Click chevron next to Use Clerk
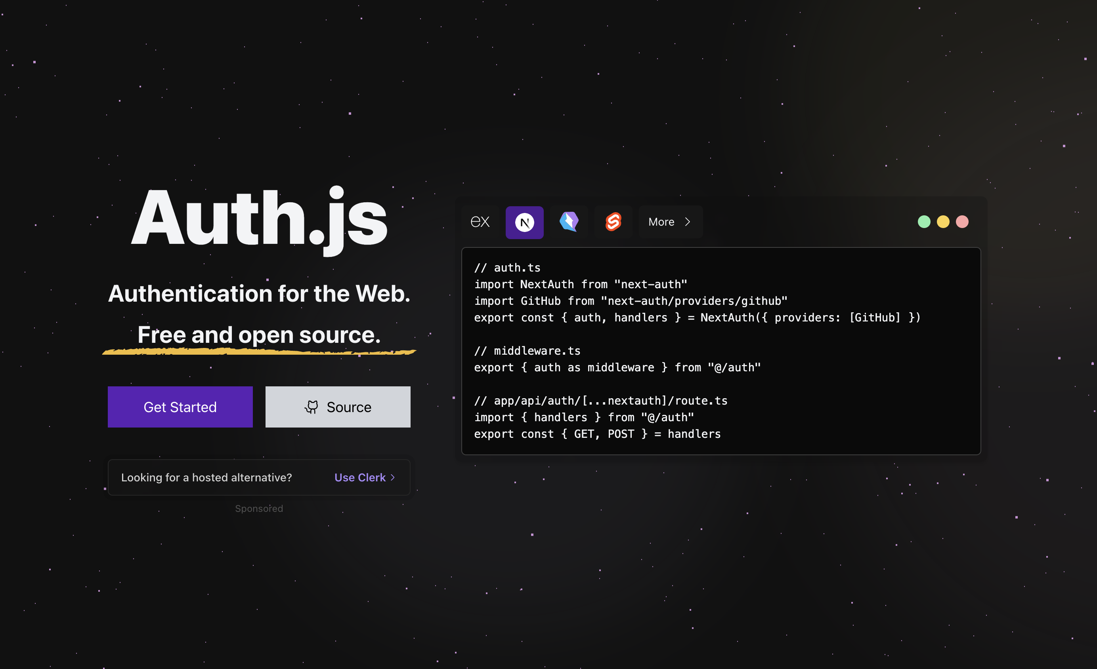The width and height of the screenshot is (1097, 669). (x=393, y=477)
